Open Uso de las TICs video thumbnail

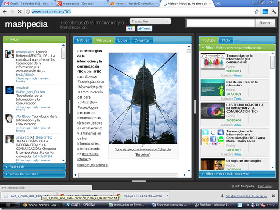pos(213,88)
